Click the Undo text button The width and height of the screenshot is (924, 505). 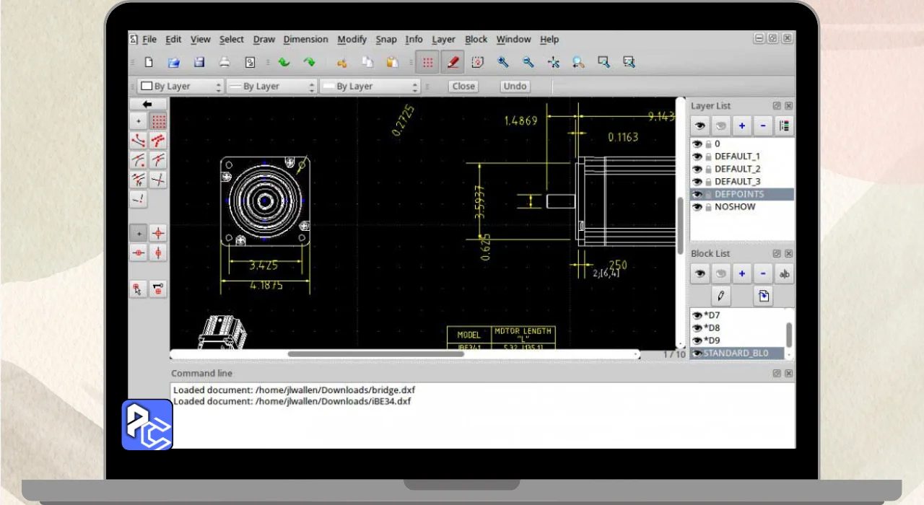(x=515, y=87)
